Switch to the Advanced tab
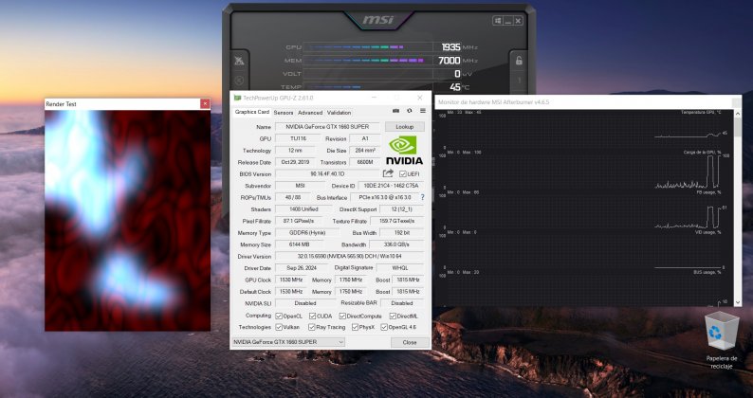Screen dimensions: 753x398 [310, 113]
